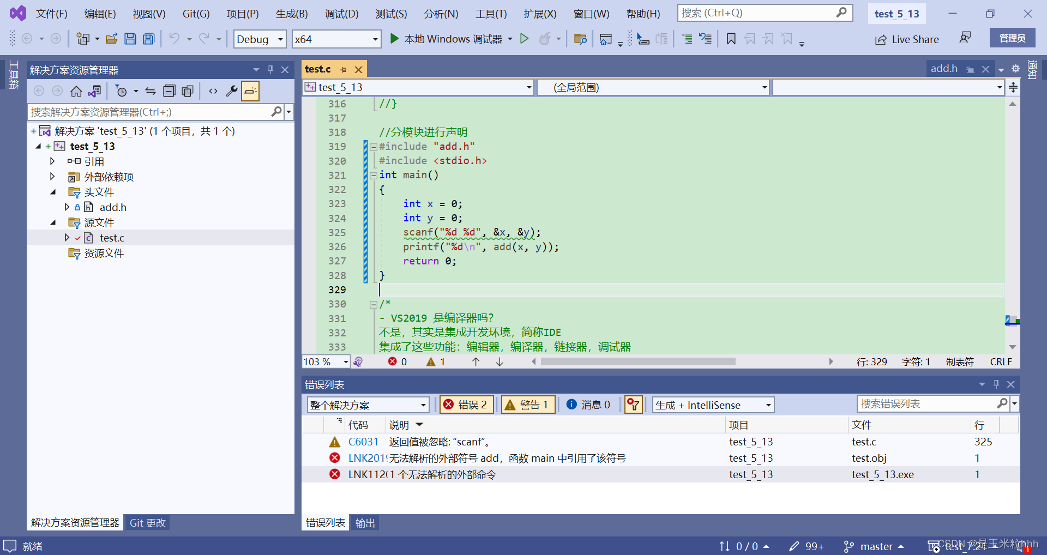Click the pencil pending changes status icon

[794, 546]
